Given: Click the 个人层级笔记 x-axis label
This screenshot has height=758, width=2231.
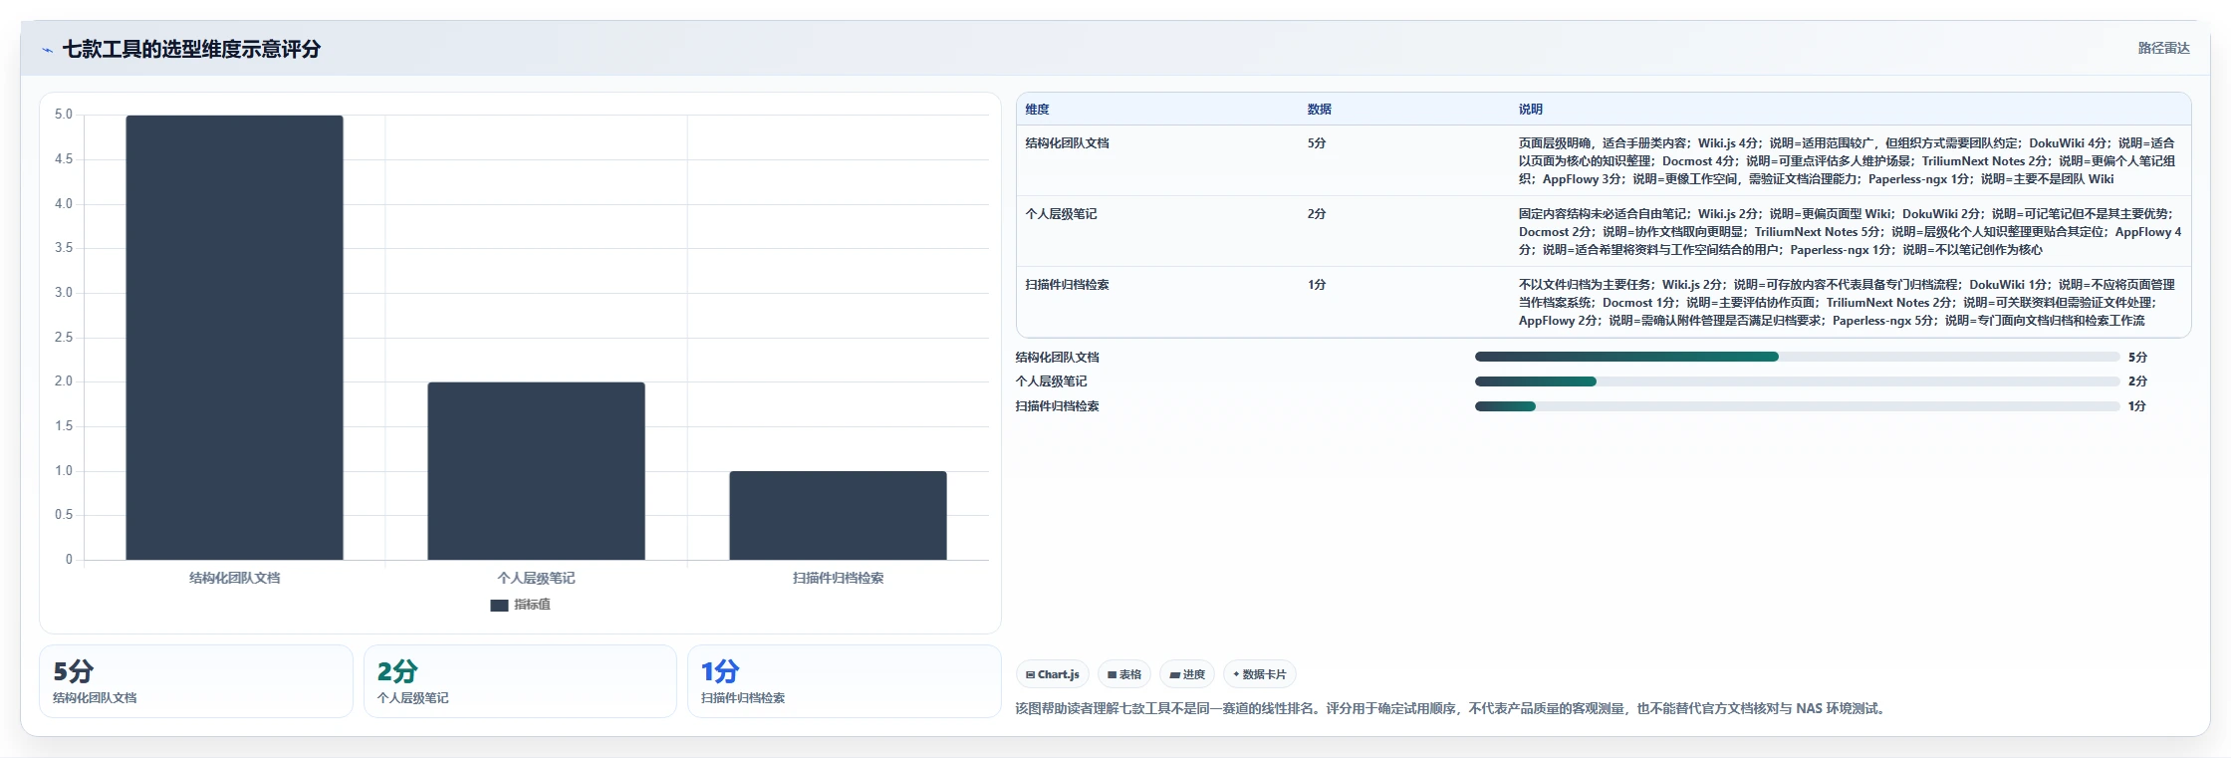Looking at the screenshot, I should point(536,578).
